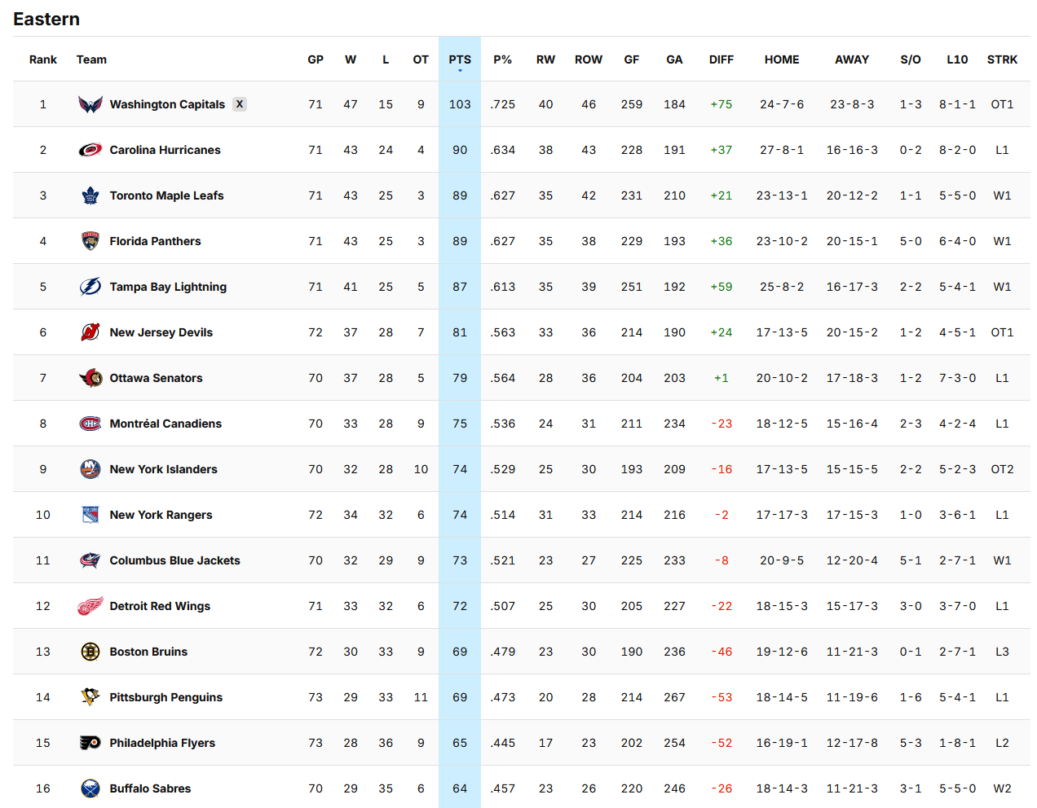Sort table by P% column header
Screen dimensions: 1037x808
click(503, 59)
